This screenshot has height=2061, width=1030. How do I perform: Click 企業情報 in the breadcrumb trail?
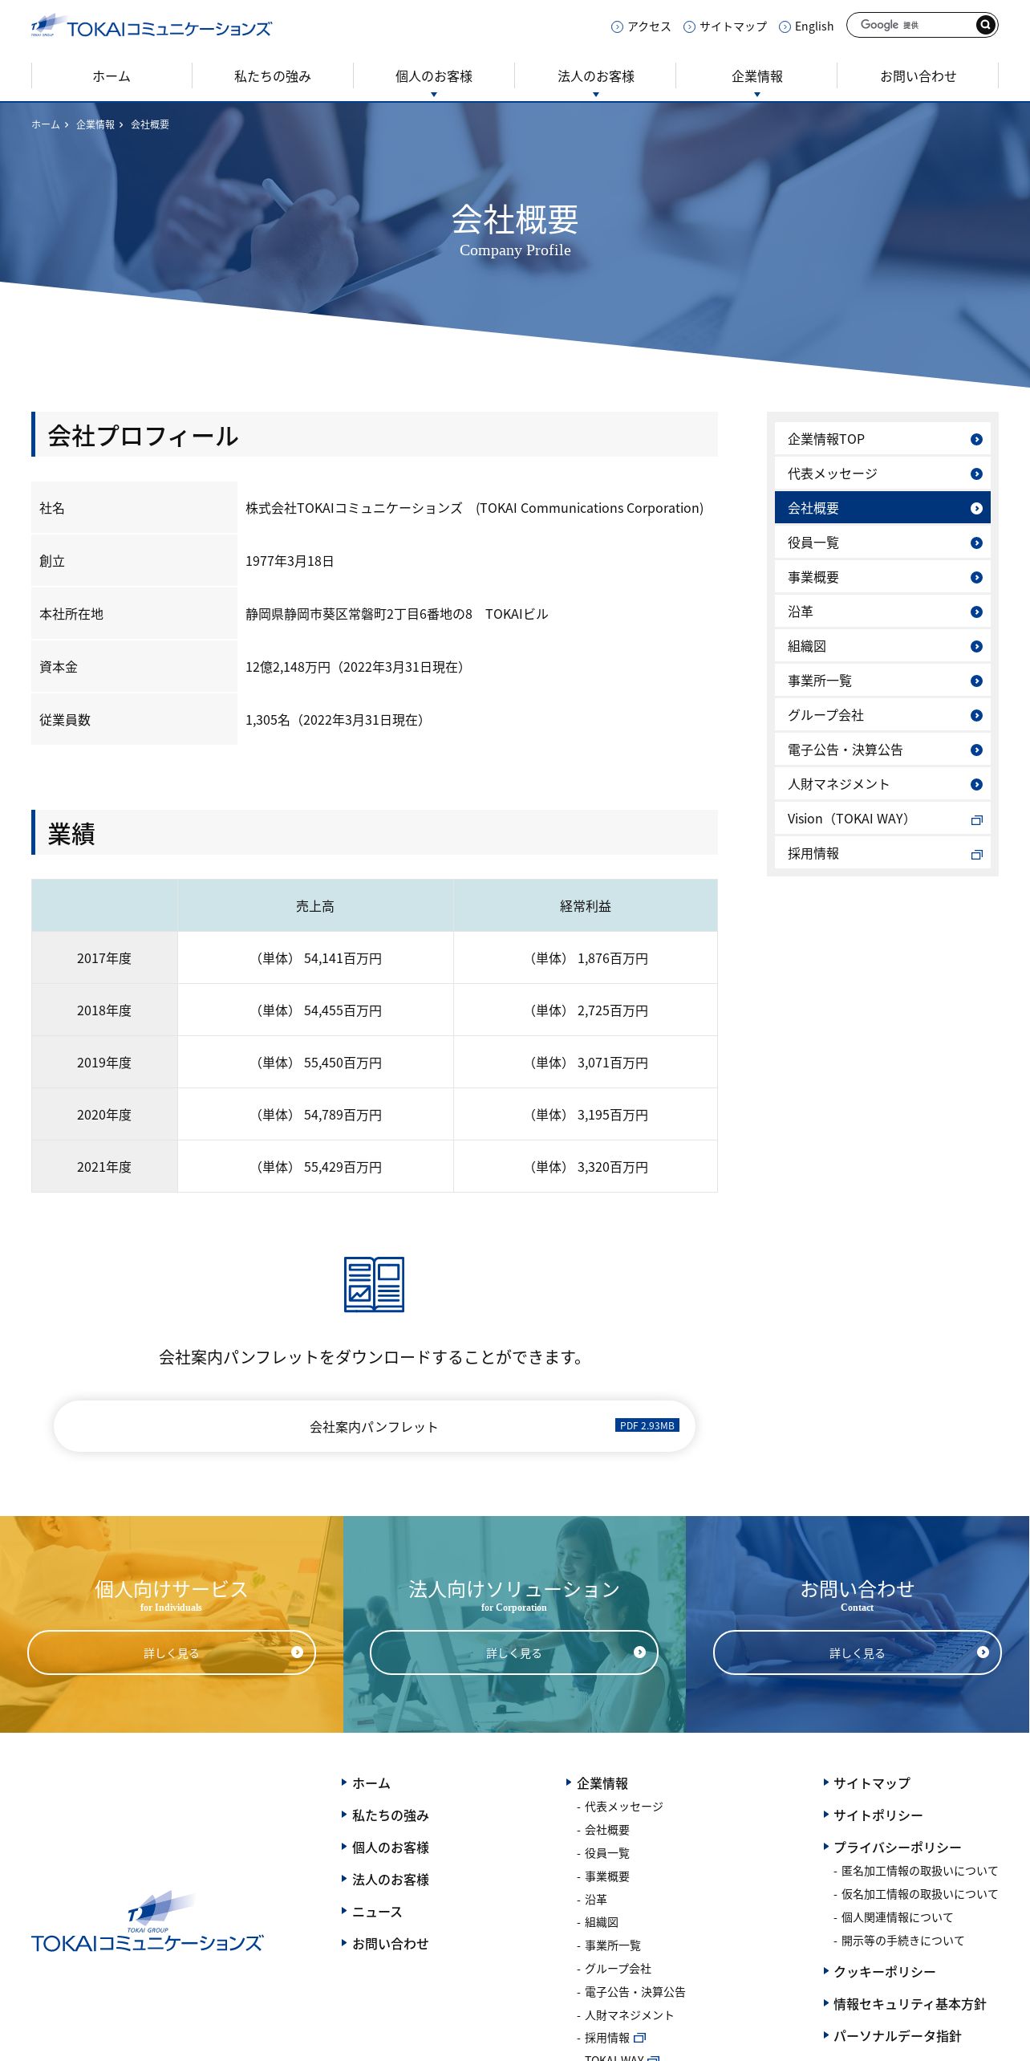[95, 124]
